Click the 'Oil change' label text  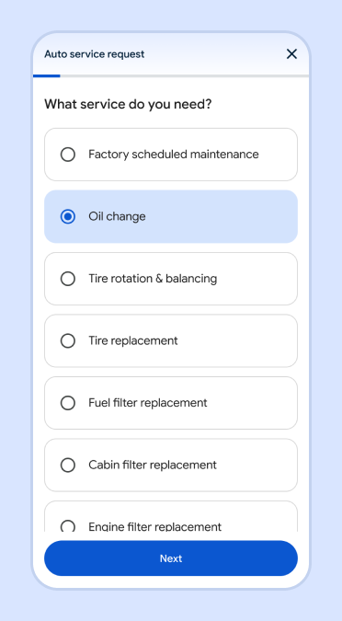tap(117, 216)
